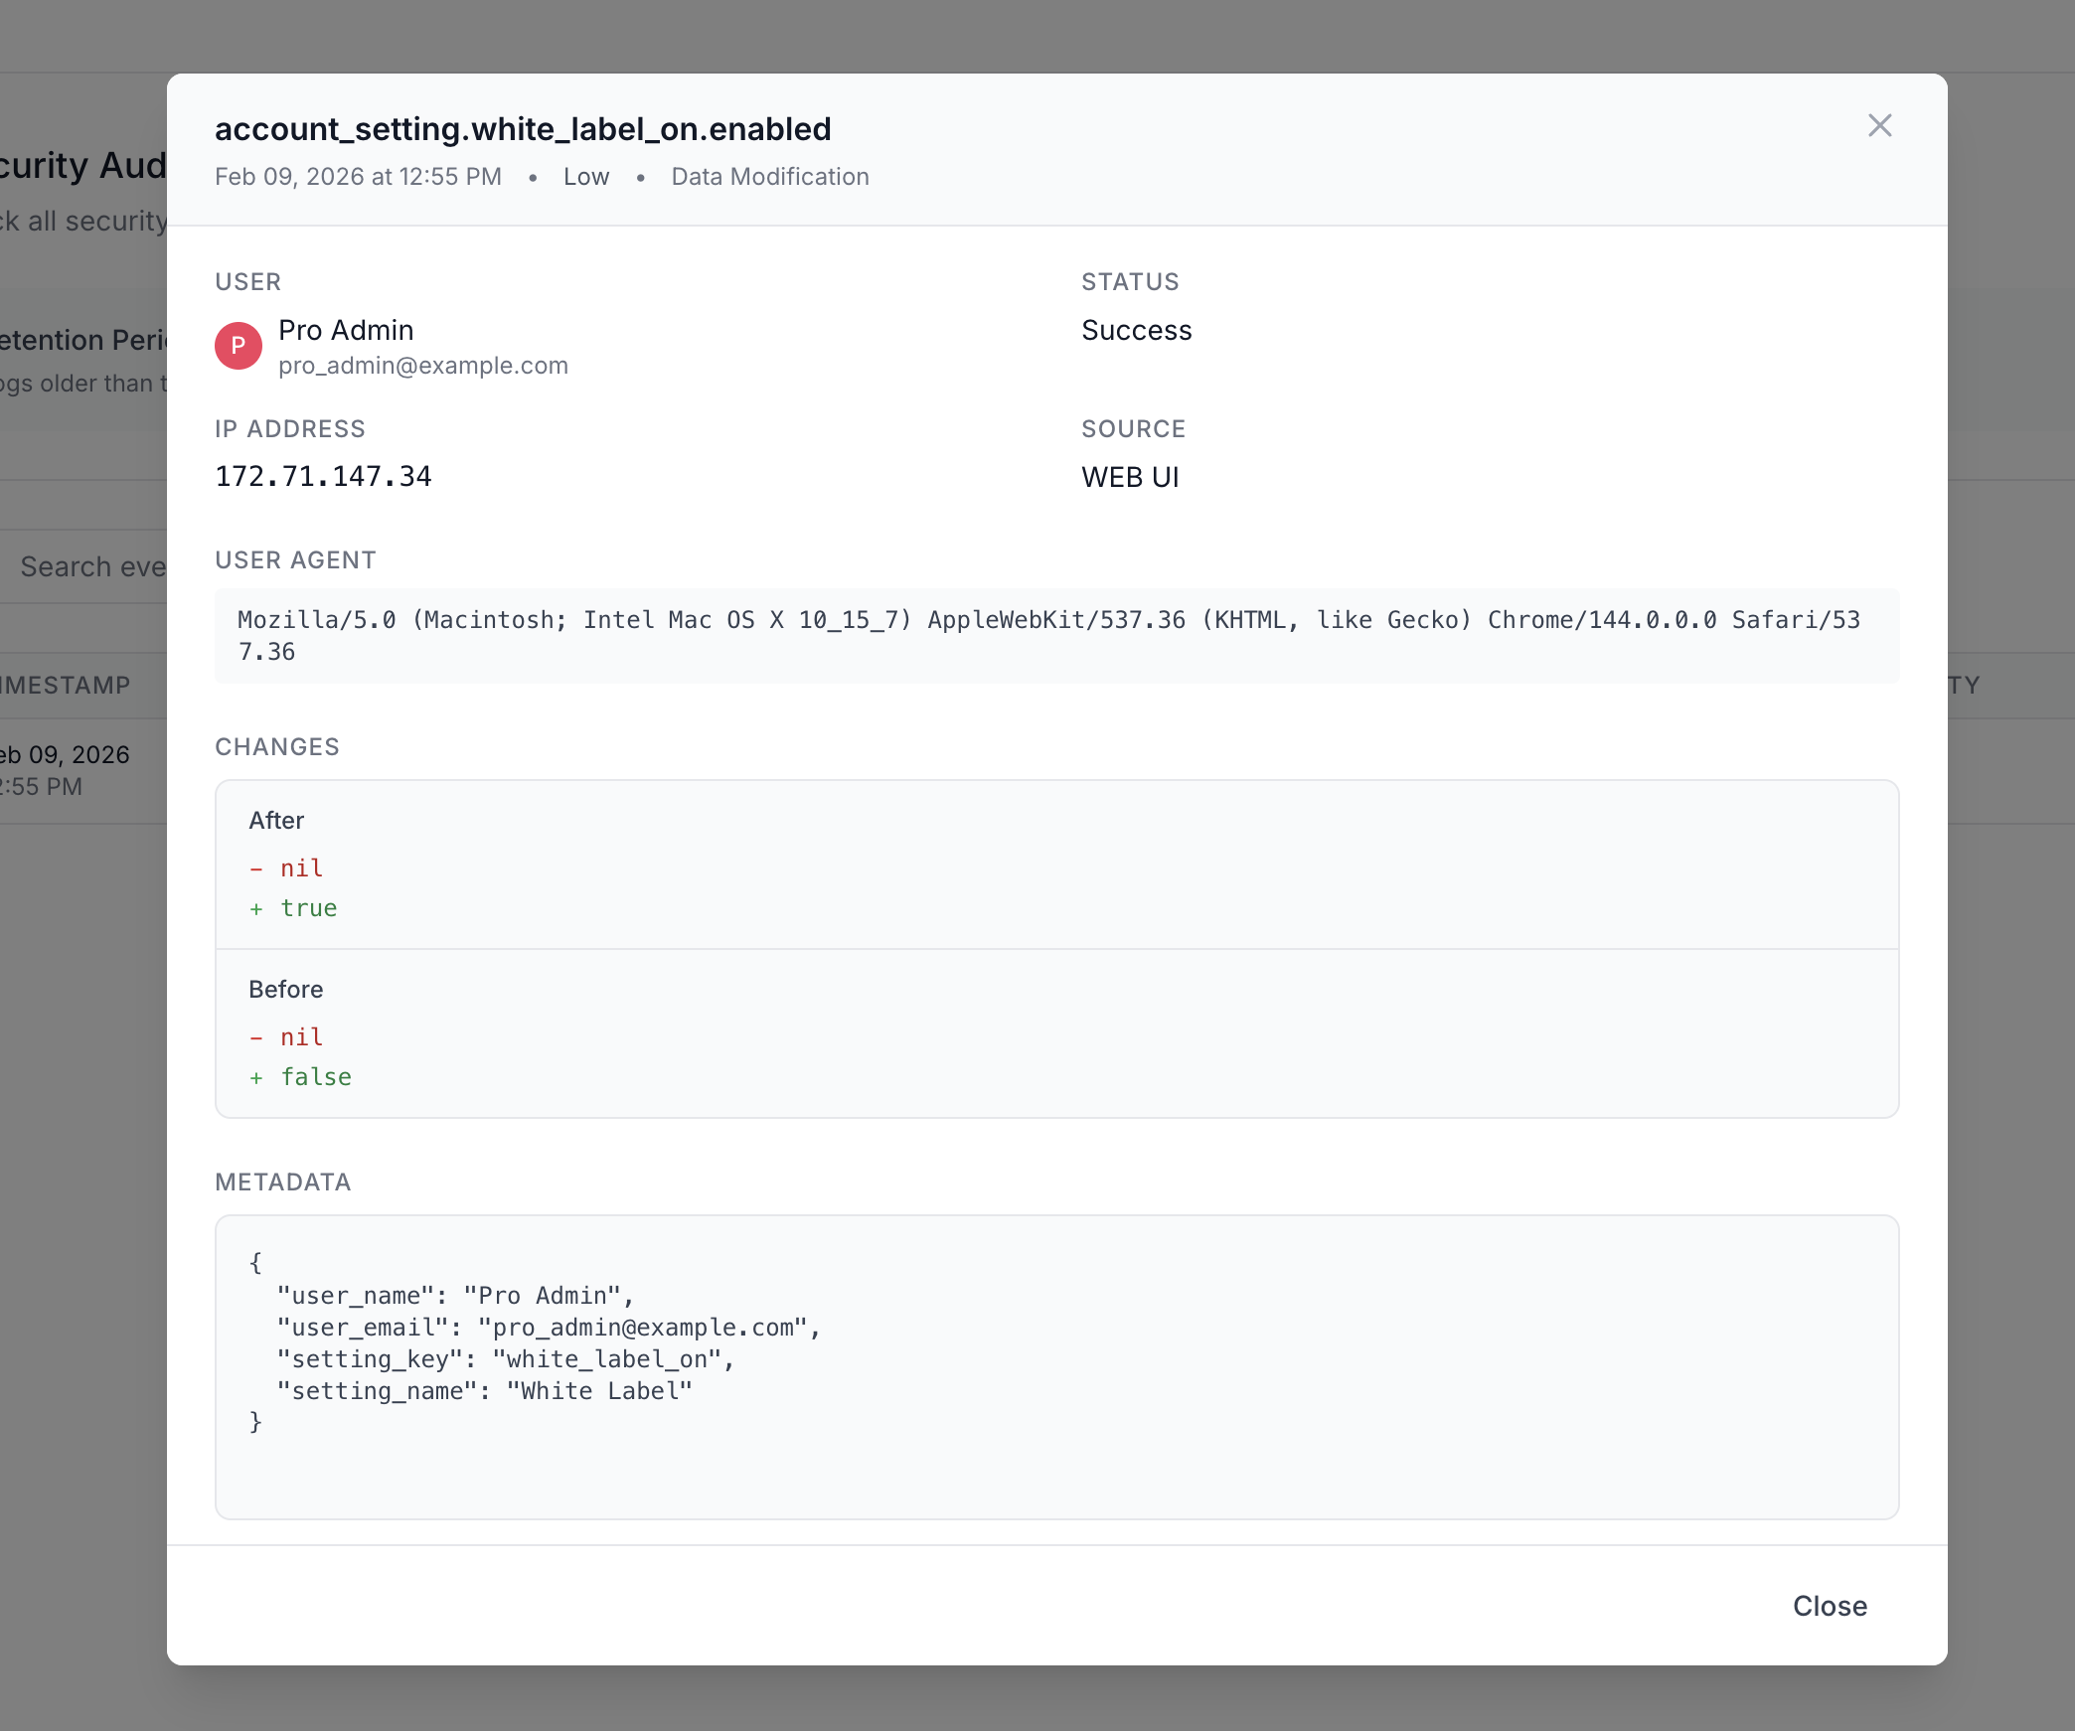The width and height of the screenshot is (2075, 1731).
Task: Click the After section heading
Action: 276,821
